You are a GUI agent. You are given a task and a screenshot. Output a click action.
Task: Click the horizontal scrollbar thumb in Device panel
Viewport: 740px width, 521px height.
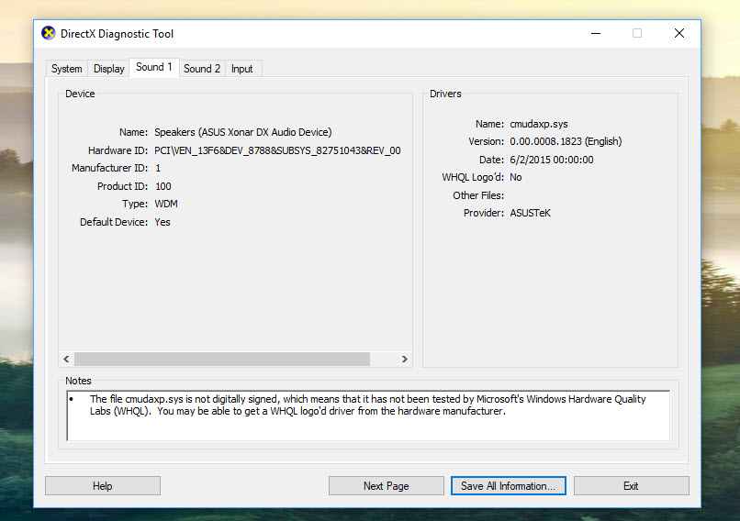coord(222,359)
